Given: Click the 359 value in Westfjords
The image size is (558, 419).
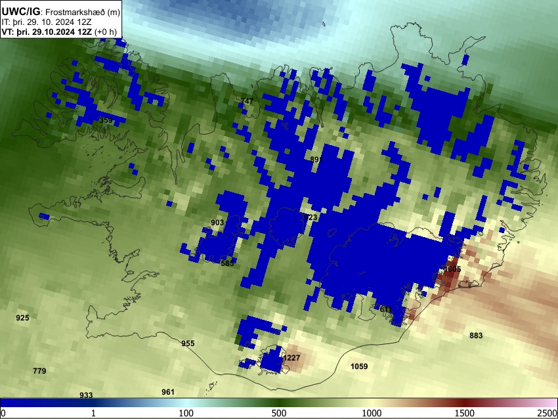Looking at the screenshot, I should click(106, 120).
